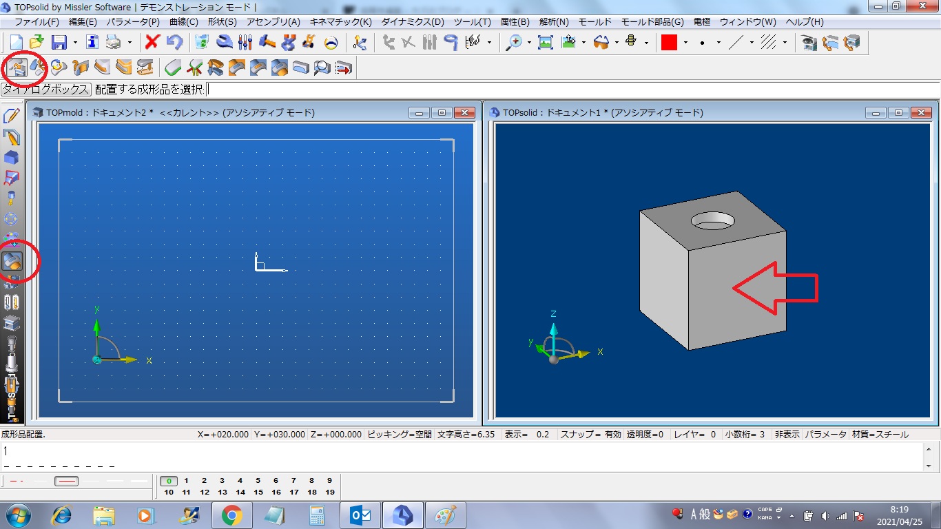Image resolution: width=941 pixels, height=529 pixels.
Task: Open the calculator from the taskbar
Action: click(x=317, y=515)
